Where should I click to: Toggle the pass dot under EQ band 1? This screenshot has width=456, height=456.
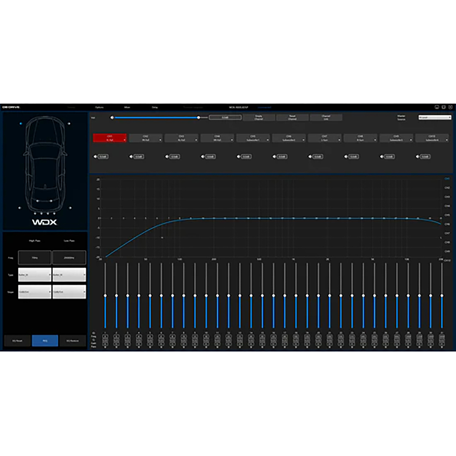click(x=105, y=347)
